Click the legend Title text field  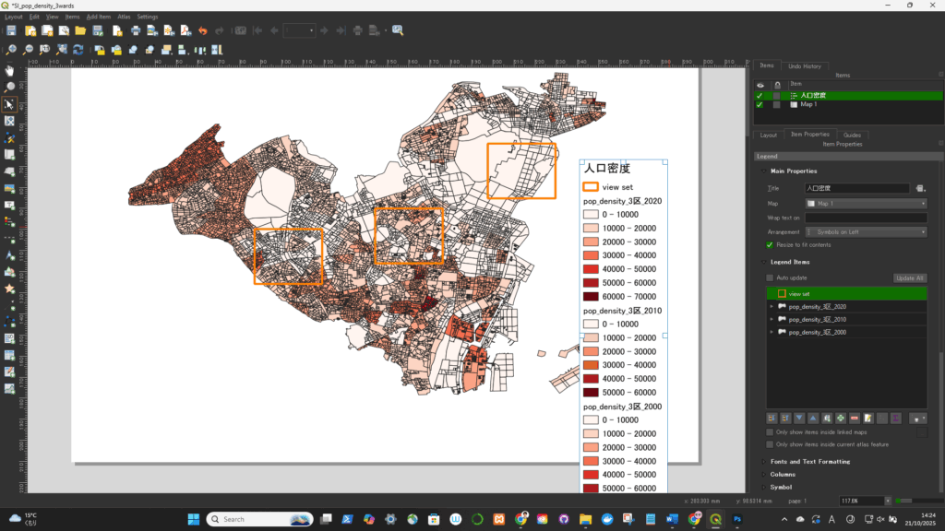click(857, 188)
